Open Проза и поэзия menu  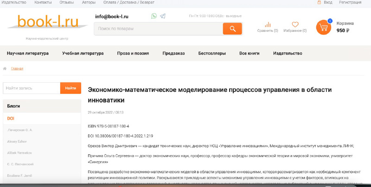(133, 53)
